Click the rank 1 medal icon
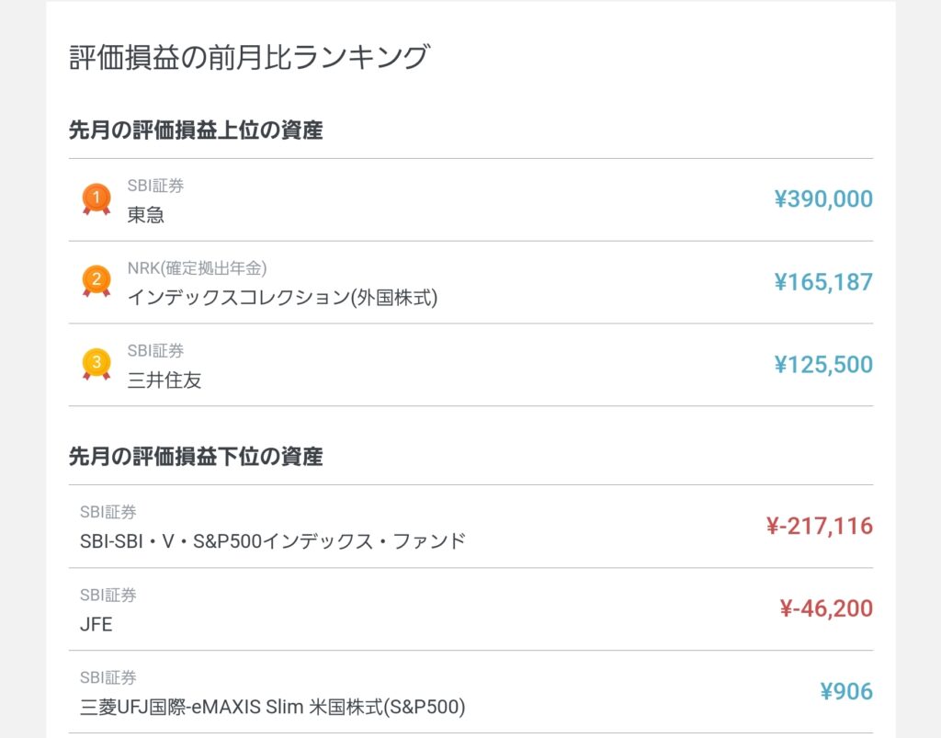The image size is (941, 738). pos(96,199)
